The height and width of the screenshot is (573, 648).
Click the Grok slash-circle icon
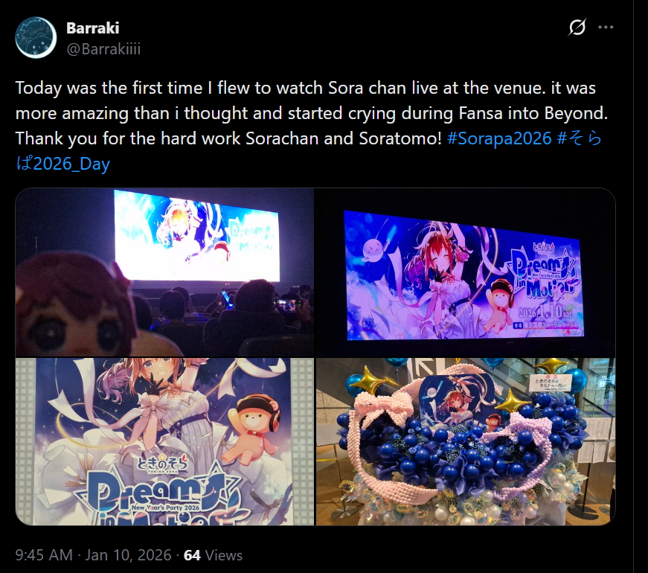(x=577, y=28)
